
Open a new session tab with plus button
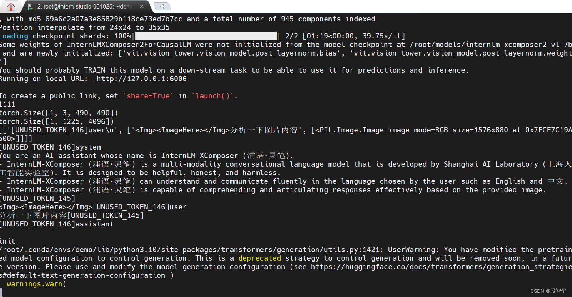[x=162, y=6]
